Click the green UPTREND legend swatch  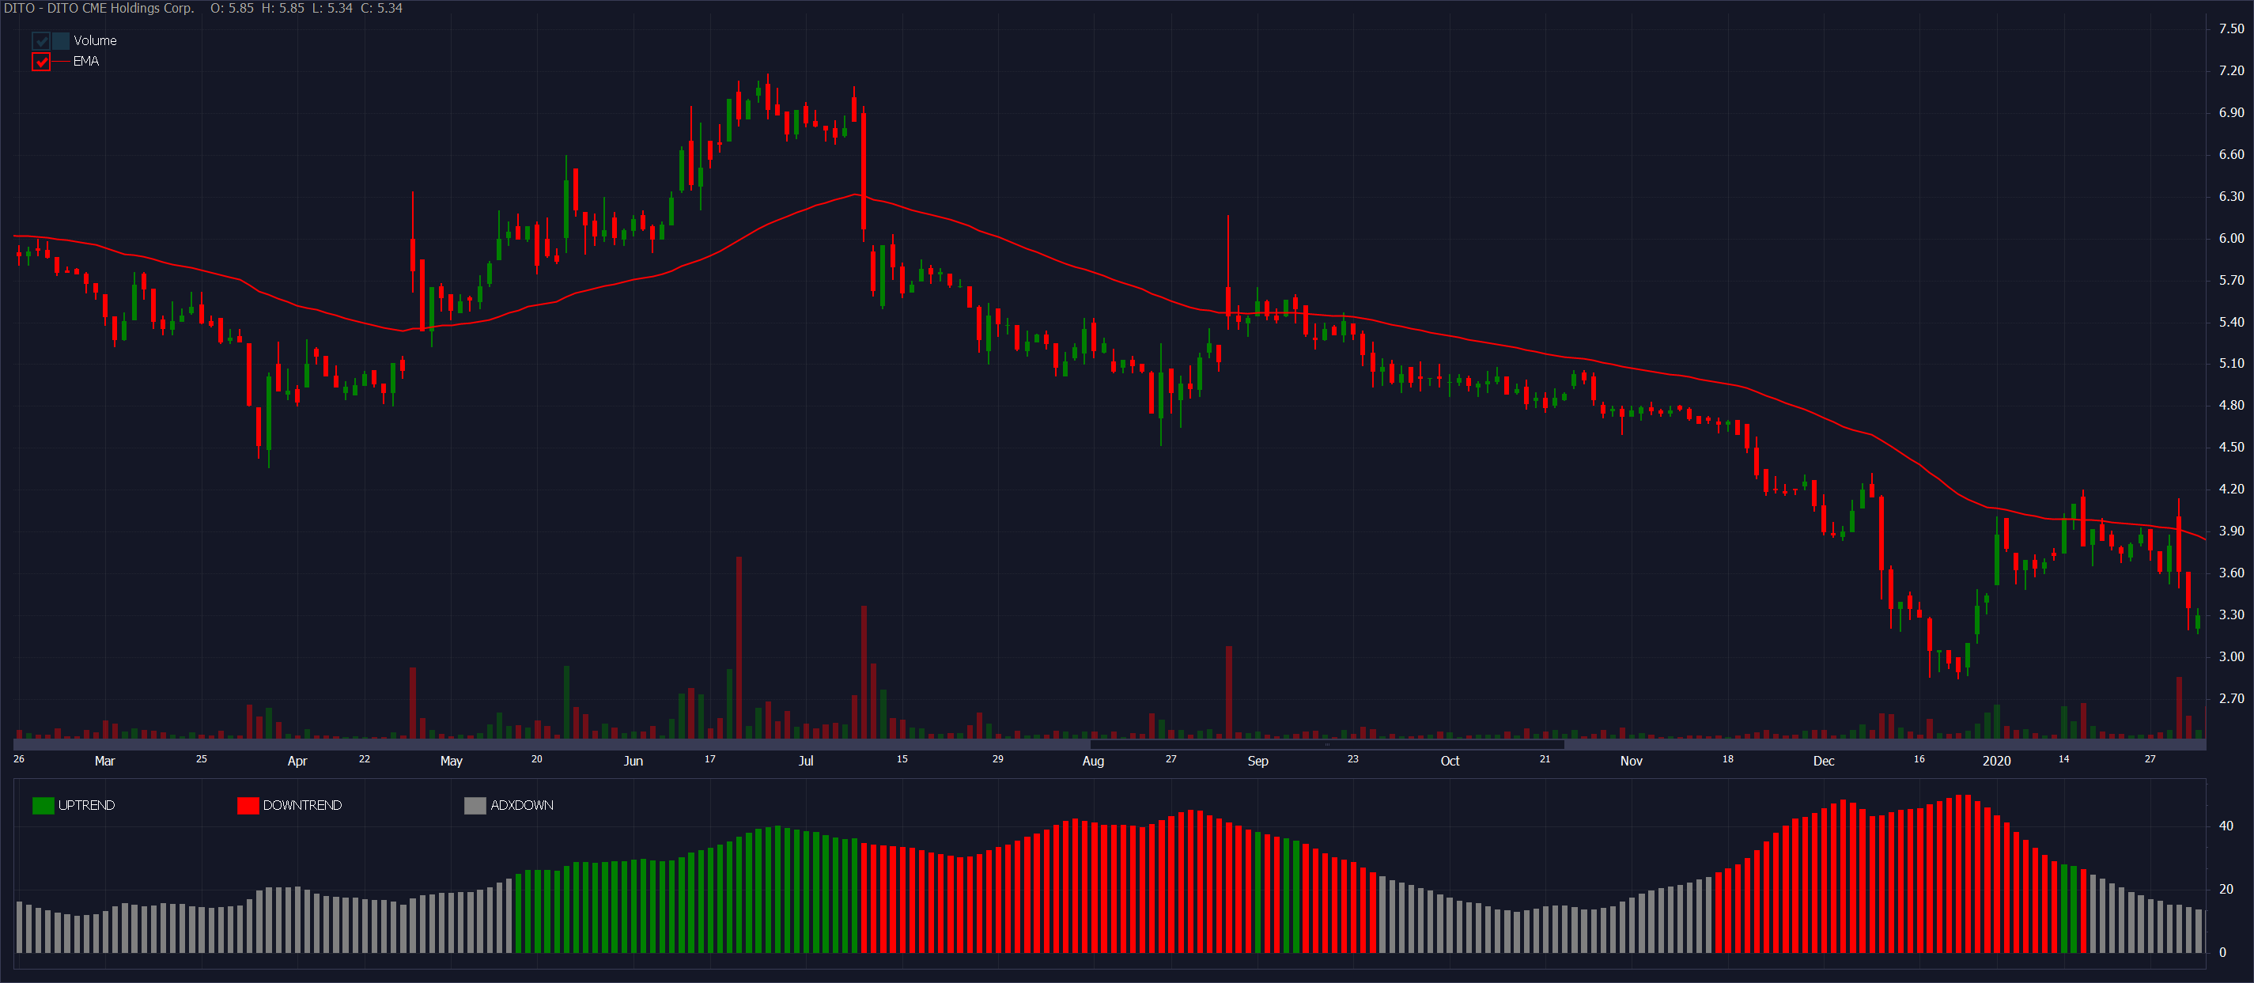pyautogui.click(x=43, y=805)
